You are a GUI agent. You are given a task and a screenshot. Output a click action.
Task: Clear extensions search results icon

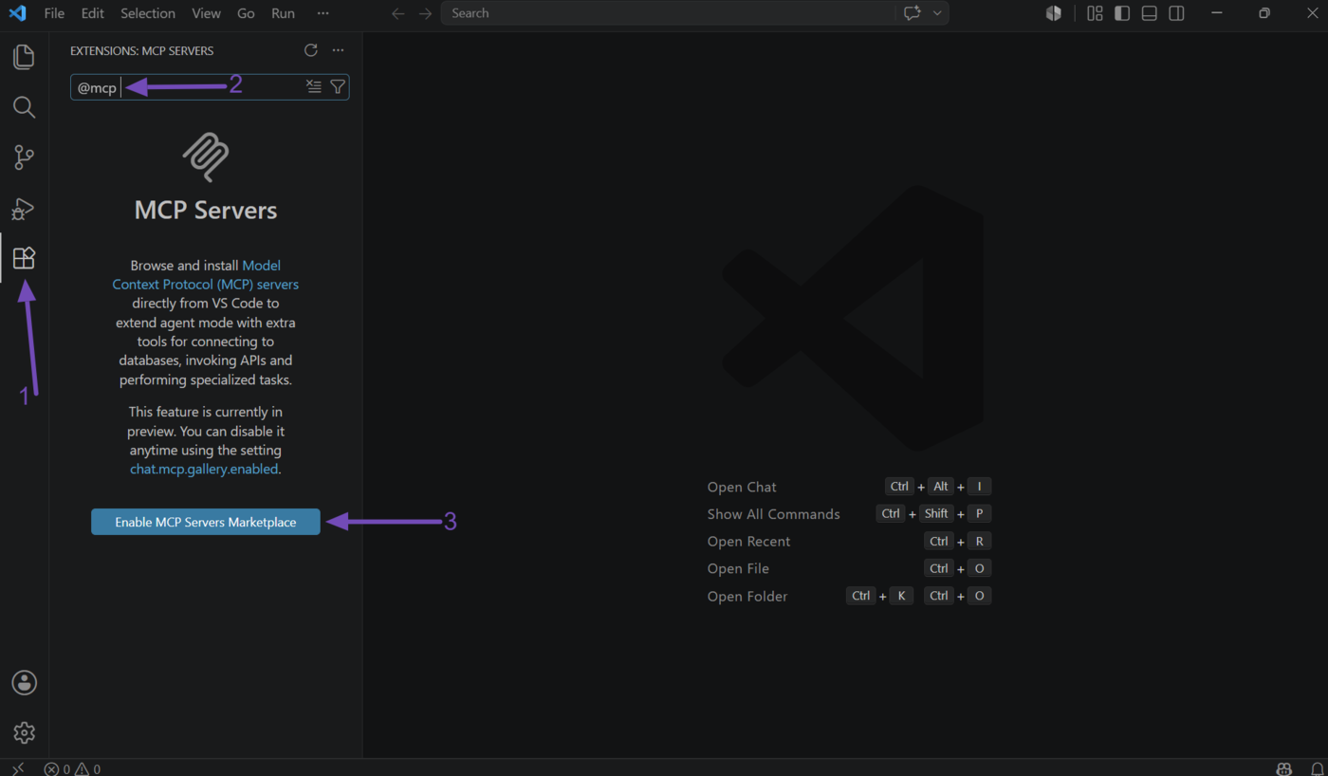point(314,86)
